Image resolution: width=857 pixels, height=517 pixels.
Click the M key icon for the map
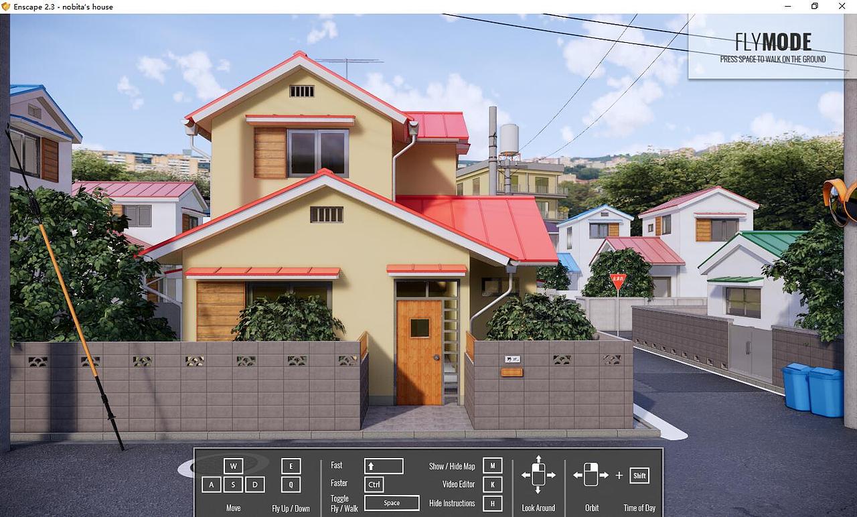492,466
